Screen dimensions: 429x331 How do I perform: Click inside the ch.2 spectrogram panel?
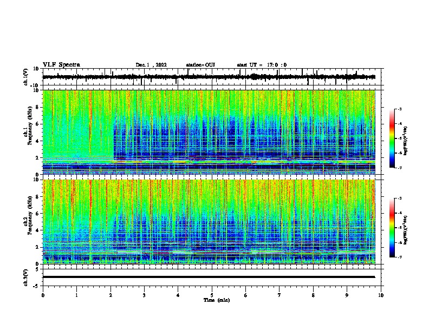coord(209,222)
